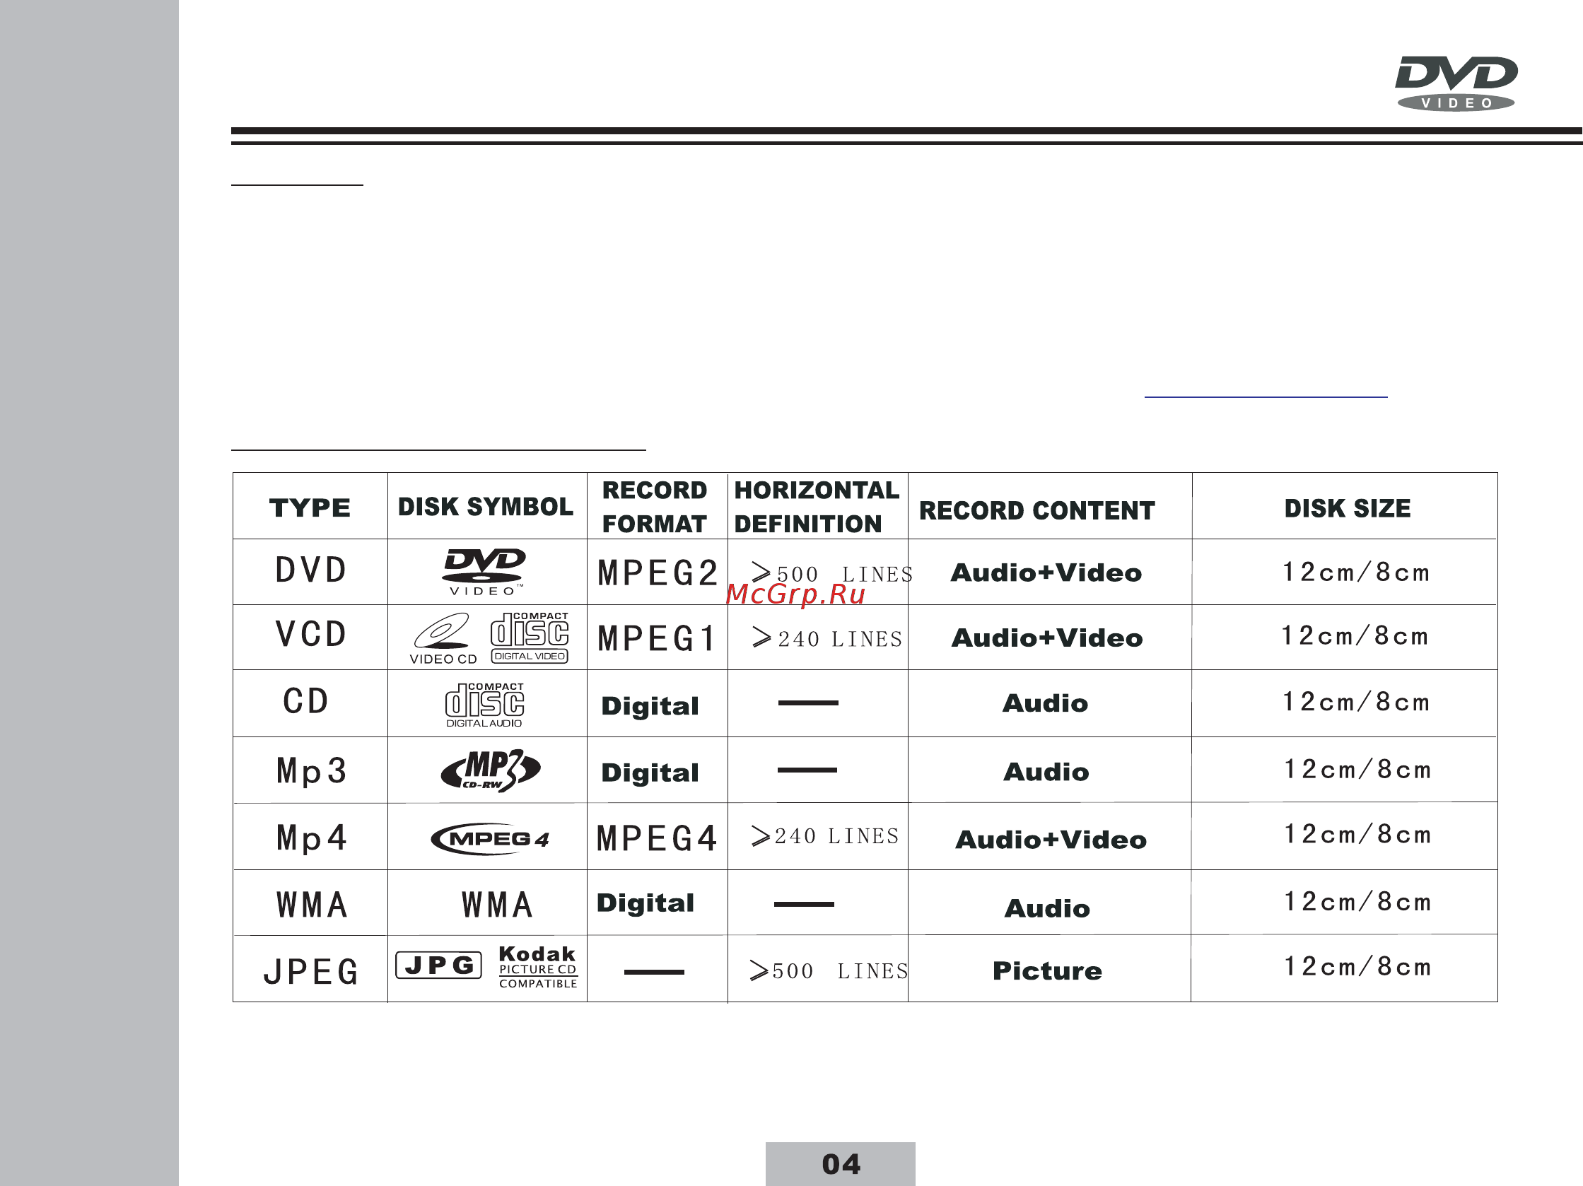
Task: Click 12cm/8cm disk size in the VCD row
Action: [x=1355, y=636]
